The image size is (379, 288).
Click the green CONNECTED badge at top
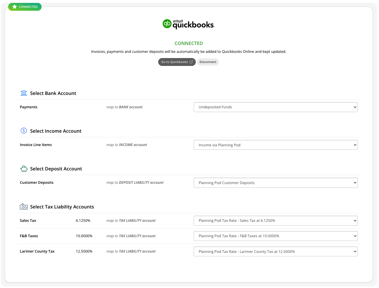click(x=25, y=7)
